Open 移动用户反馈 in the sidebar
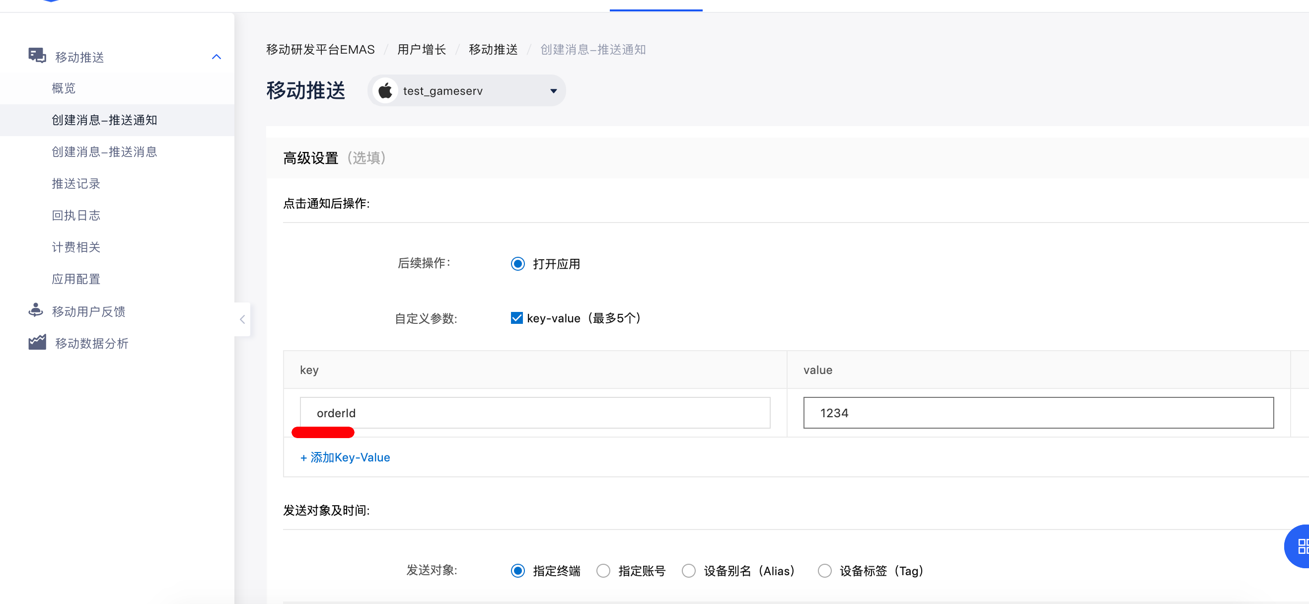This screenshot has height=604, width=1309. pos(88,311)
